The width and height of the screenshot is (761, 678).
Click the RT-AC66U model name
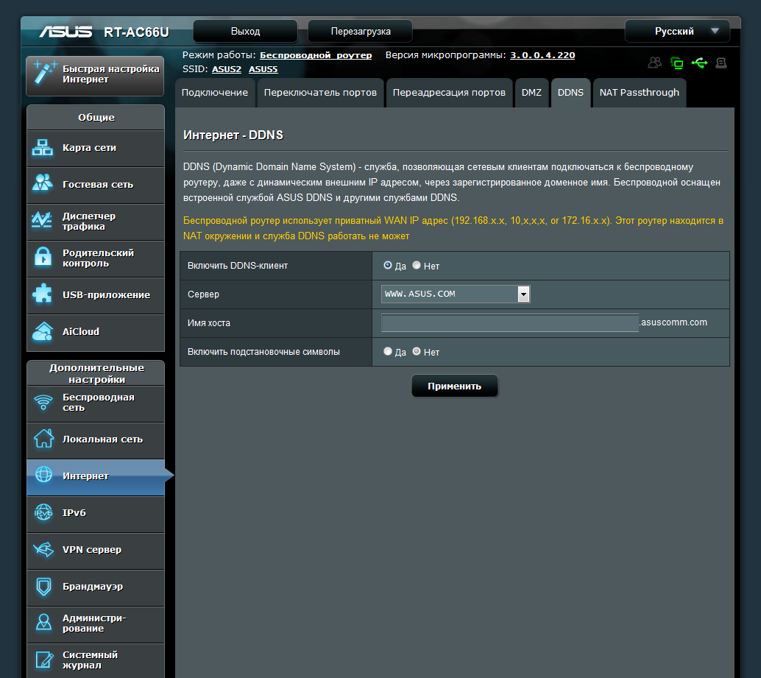(136, 32)
